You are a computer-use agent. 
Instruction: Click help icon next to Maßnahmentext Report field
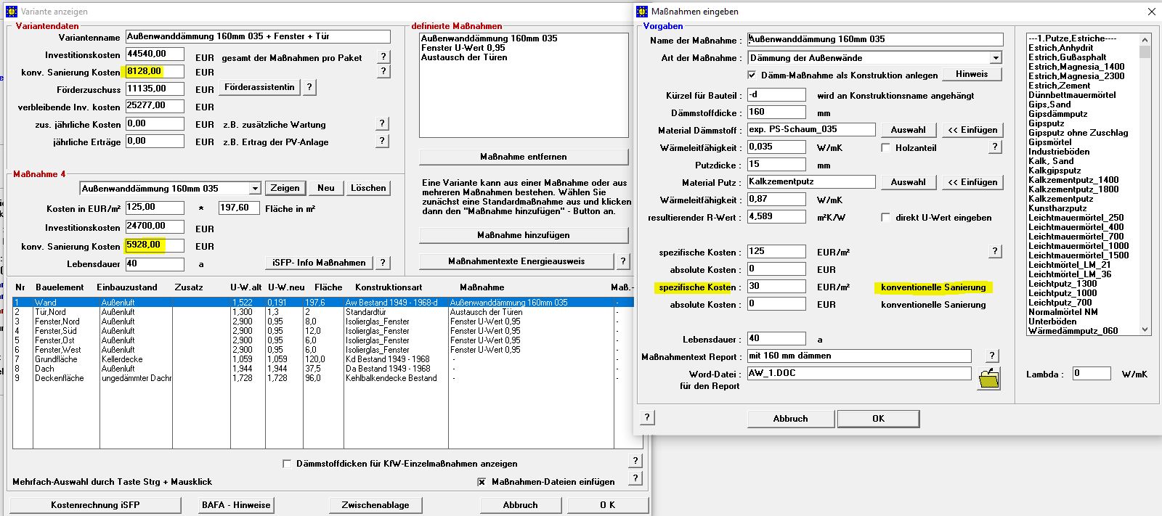coord(992,356)
